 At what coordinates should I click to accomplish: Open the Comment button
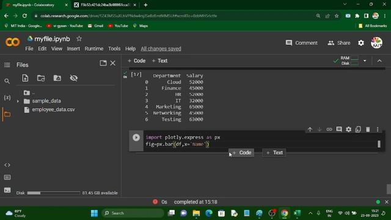click(301, 43)
